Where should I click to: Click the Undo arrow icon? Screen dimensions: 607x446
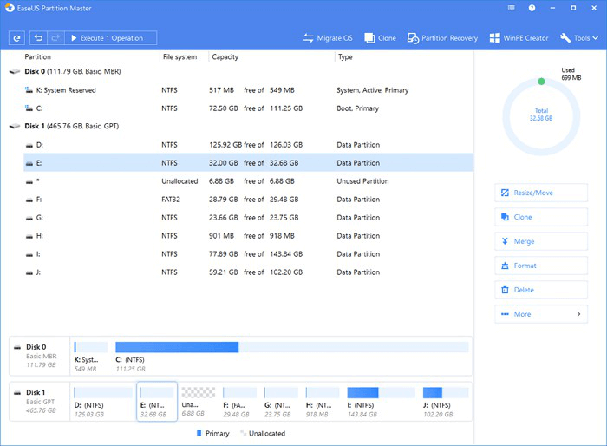tap(38, 38)
